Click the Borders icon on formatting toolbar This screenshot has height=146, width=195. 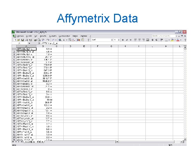point(166,40)
